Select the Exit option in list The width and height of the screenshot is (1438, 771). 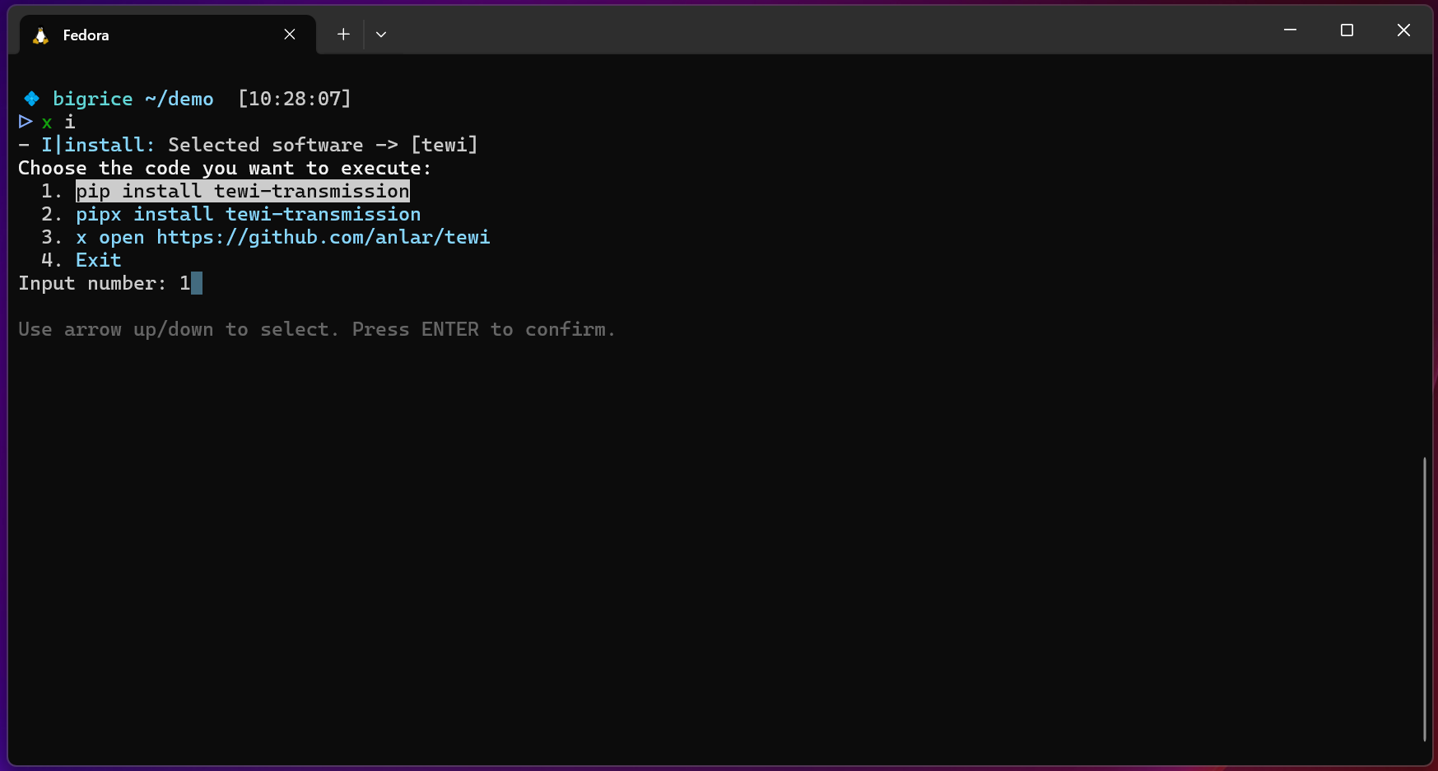point(99,260)
